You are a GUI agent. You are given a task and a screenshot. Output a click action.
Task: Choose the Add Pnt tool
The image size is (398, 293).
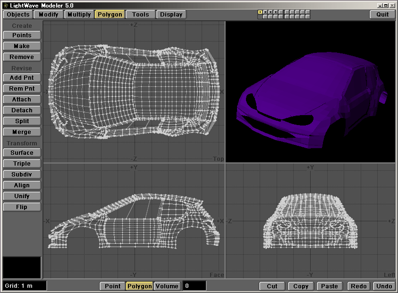22,77
